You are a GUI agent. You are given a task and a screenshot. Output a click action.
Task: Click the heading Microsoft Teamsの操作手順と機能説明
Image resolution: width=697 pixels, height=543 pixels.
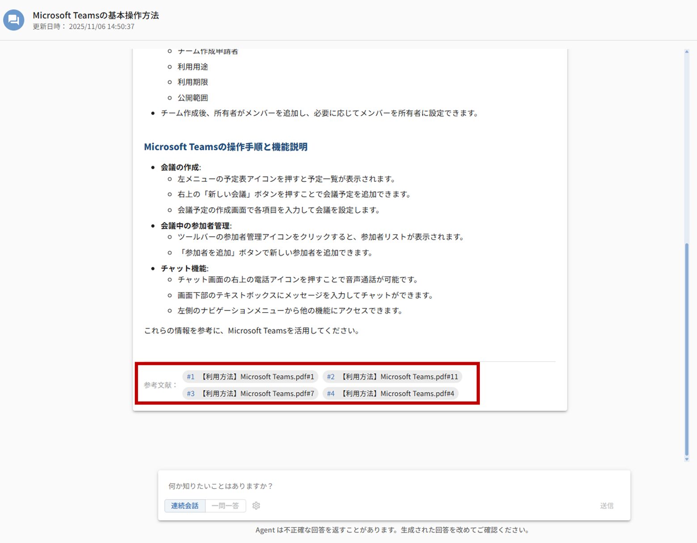pos(225,147)
